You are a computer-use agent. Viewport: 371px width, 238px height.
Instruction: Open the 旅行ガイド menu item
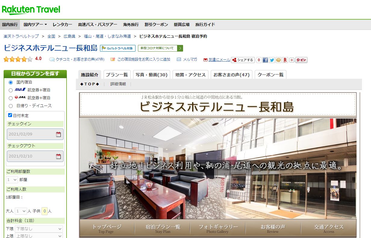coord(205,24)
